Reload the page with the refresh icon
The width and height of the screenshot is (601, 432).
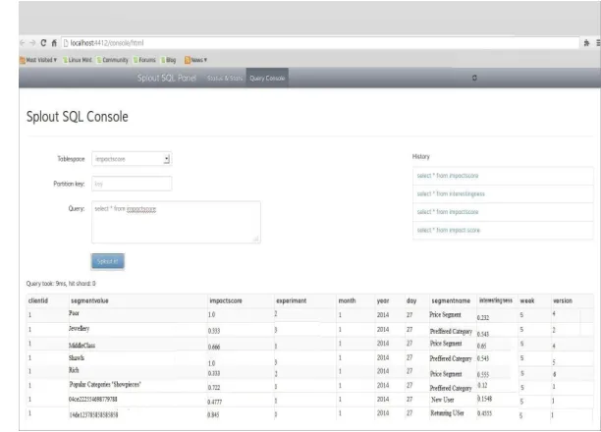[43, 43]
